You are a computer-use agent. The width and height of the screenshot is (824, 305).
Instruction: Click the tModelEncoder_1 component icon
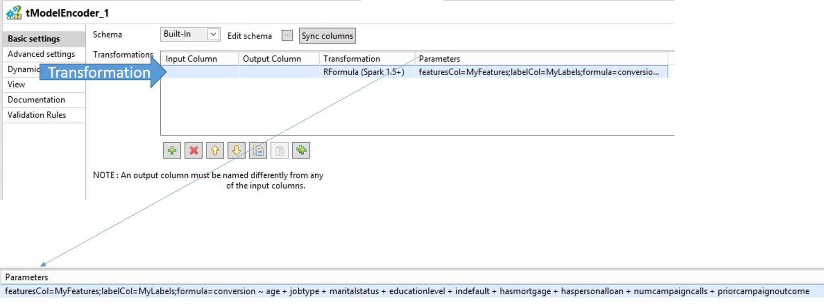pos(14,12)
